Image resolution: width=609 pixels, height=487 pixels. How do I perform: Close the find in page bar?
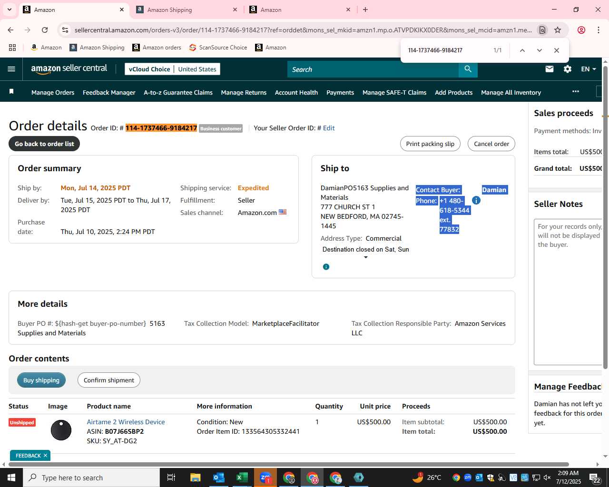(x=556, y=50)
